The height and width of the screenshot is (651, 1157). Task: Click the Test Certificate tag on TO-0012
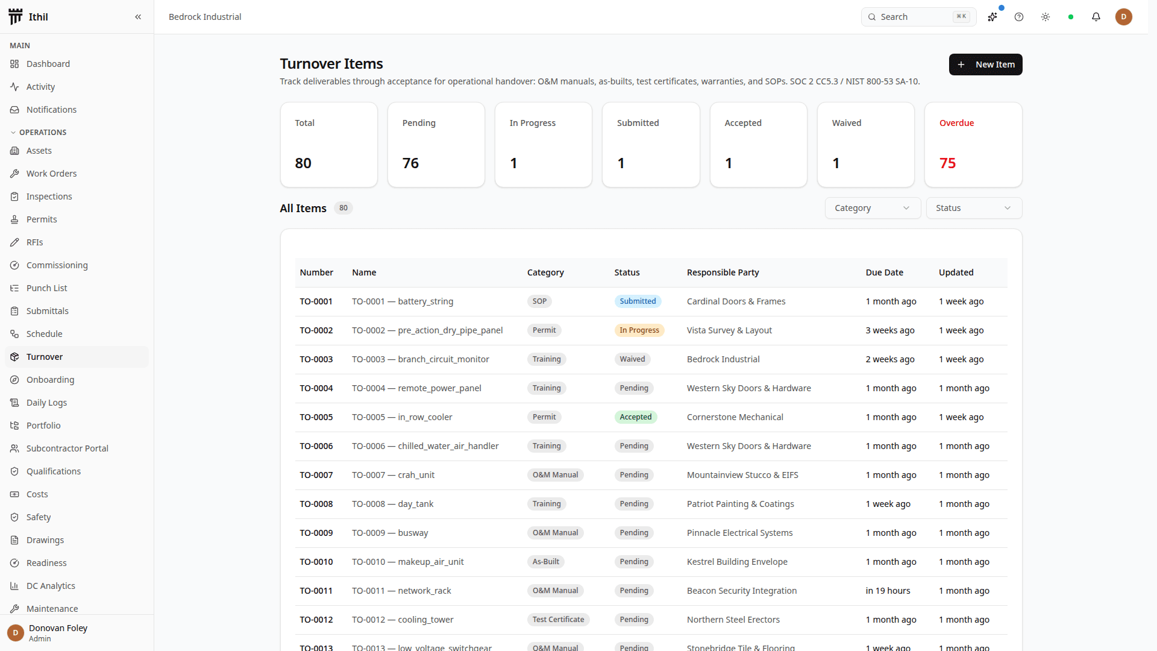(x=558, y=620)
